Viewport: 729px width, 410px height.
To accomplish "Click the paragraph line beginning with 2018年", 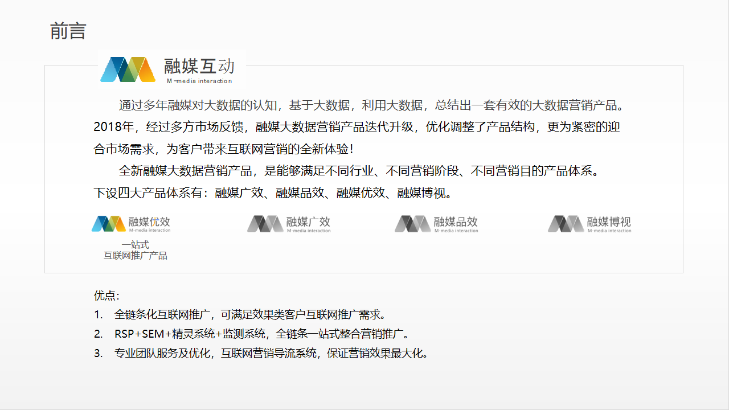I will coord(357,127).
